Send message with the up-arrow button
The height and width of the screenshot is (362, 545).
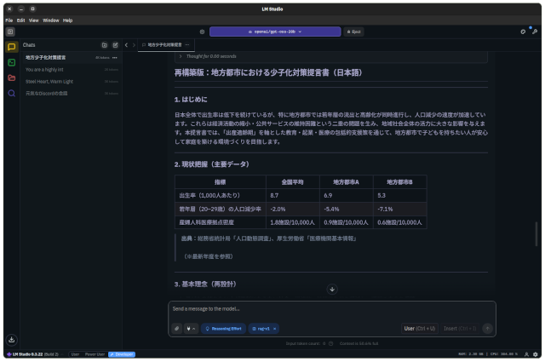pos(488,328)
